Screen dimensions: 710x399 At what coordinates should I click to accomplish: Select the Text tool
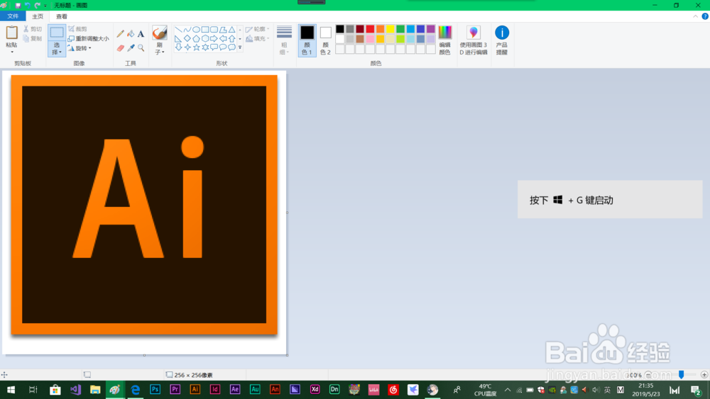(x=141, y=34)
